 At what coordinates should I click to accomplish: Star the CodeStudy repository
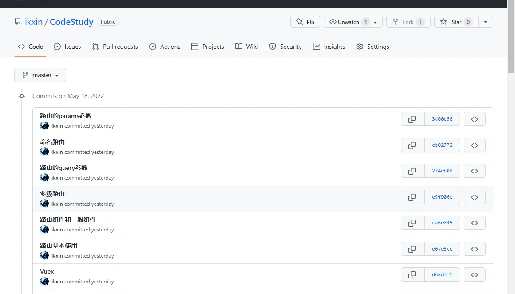[x=456, y=22]
